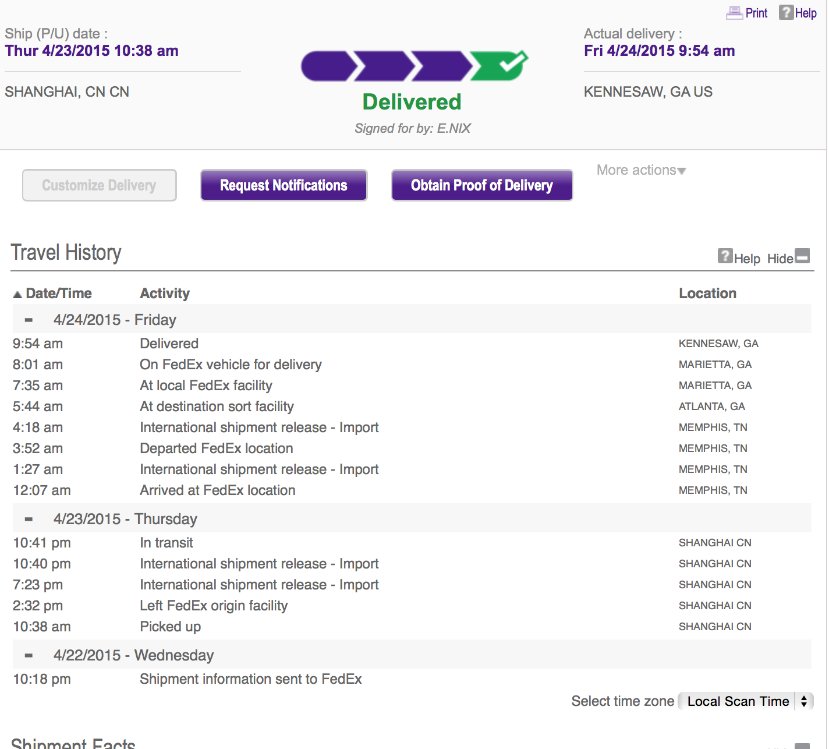Screen dimensions: 829x749
Task: Click the KENNESAW, GA US destination text
Action: (648, 92)
